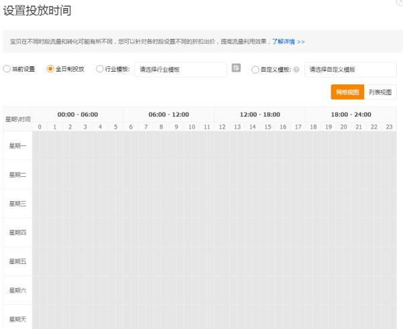
Task: Select the 全日制投放 radio option
Action: (x=50, y=69)
